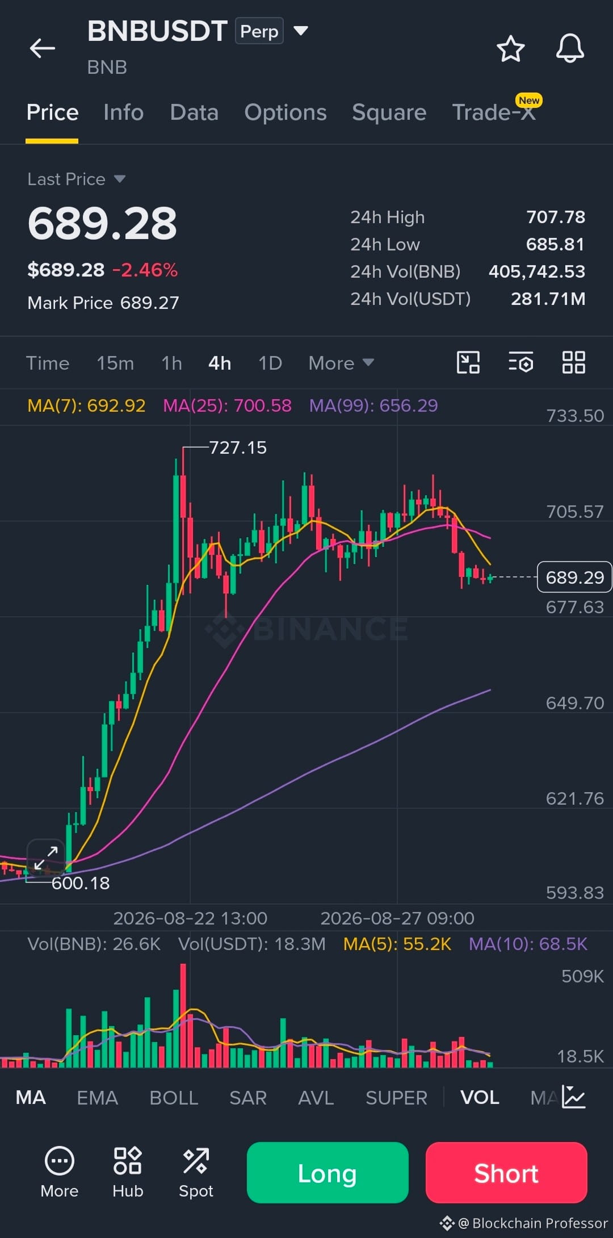Tap the 24h Vol(USDT) value 281.71M
The height and width of the screenshot is (1238, 613).
coord(548,299)
